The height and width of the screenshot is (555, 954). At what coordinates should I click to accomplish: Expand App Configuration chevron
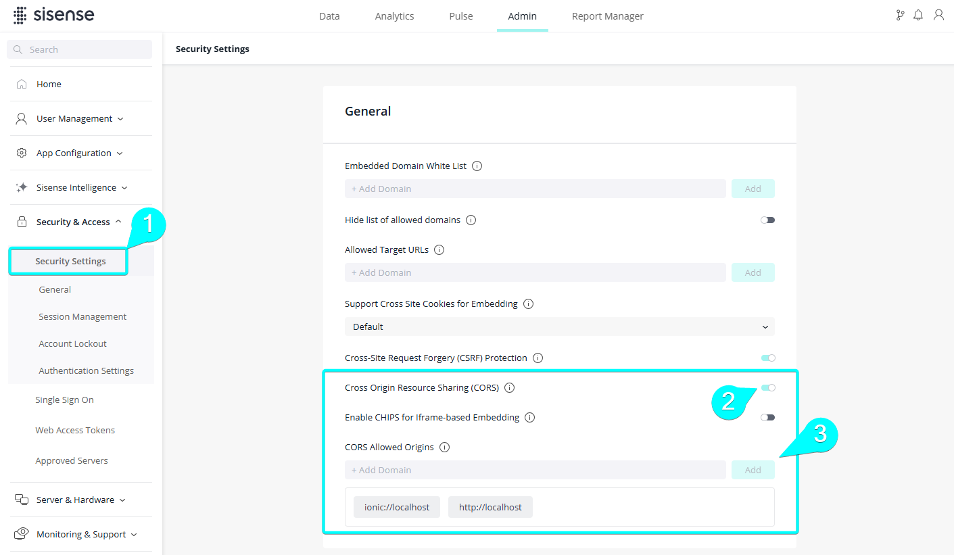(120, 153)
